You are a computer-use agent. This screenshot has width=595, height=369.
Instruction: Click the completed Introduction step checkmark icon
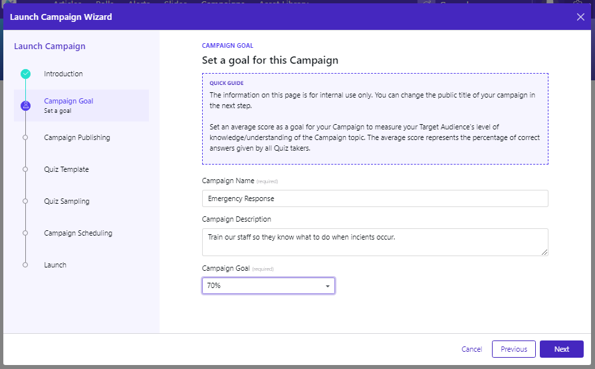[x=25, y=74]
